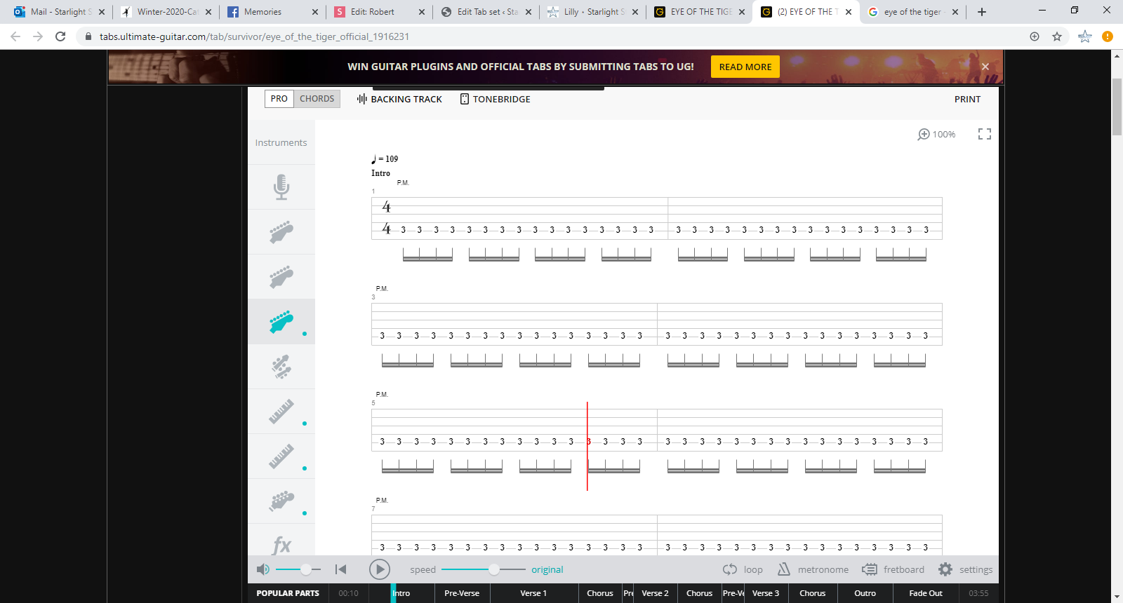Open a new browser tab
The width and height of the screenshot is (1123, 603).
(x=982, y=12)
